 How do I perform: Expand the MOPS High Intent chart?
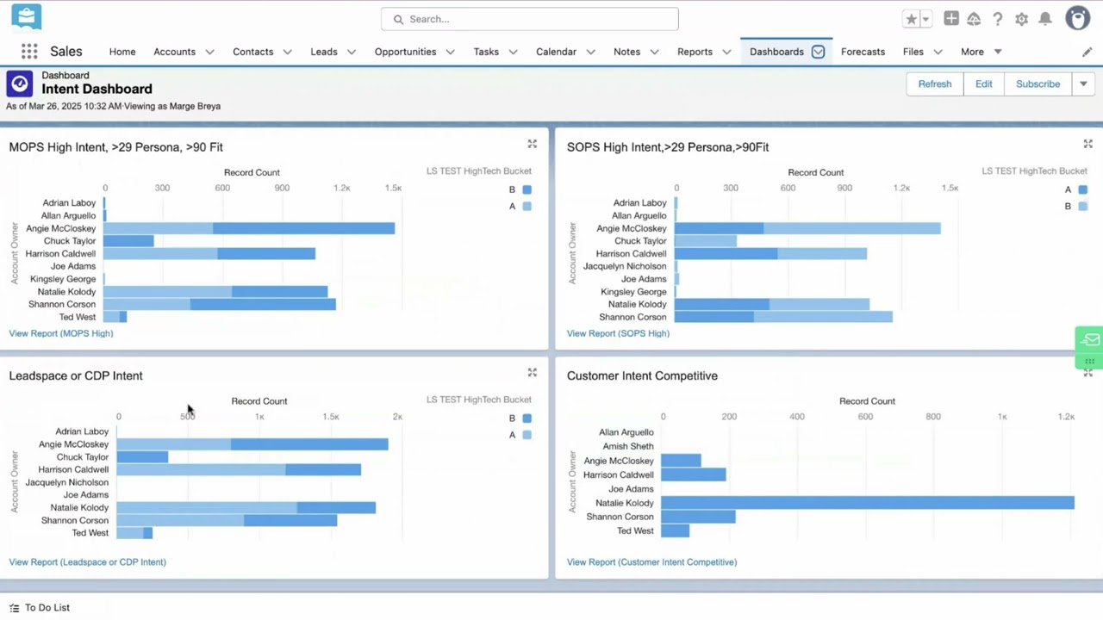pos(532,144)
